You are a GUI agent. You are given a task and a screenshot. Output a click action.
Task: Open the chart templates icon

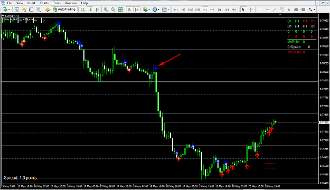tap(164, 9)
